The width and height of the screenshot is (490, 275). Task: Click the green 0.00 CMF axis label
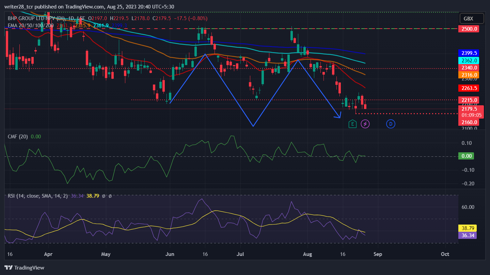click(466, 156)
